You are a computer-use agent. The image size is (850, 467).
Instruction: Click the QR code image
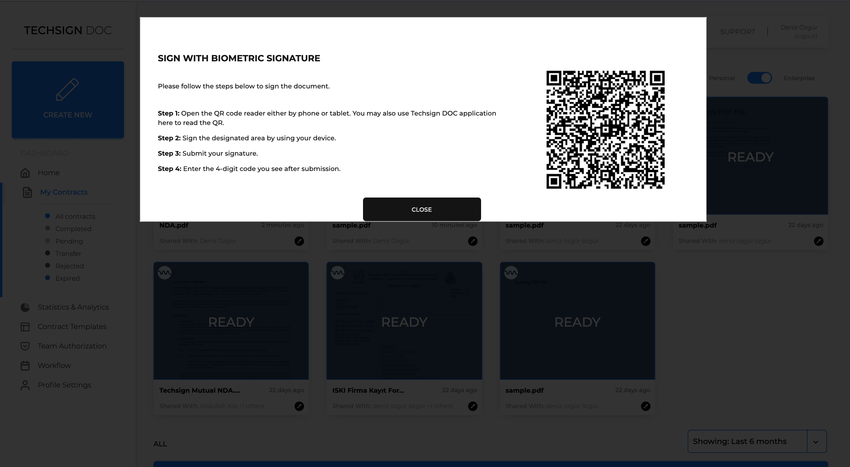pyautogui.click(x=606, y=129)
